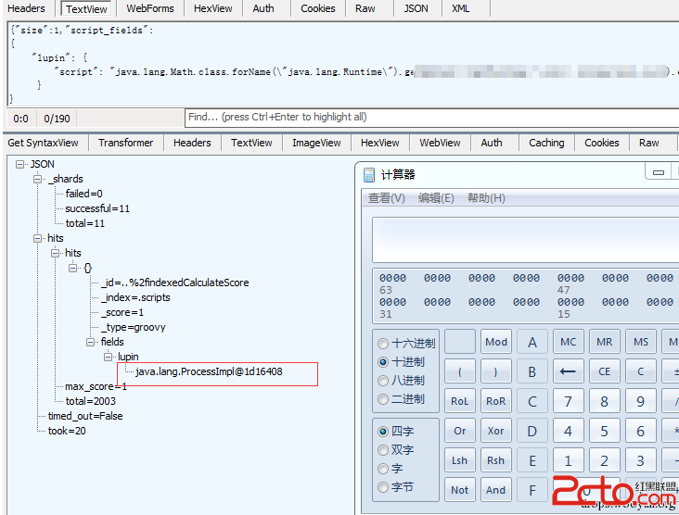Viewport: 679px width, 515px height.
Task: Switch to request TextView tab
Action: click(x=86, y=8)
